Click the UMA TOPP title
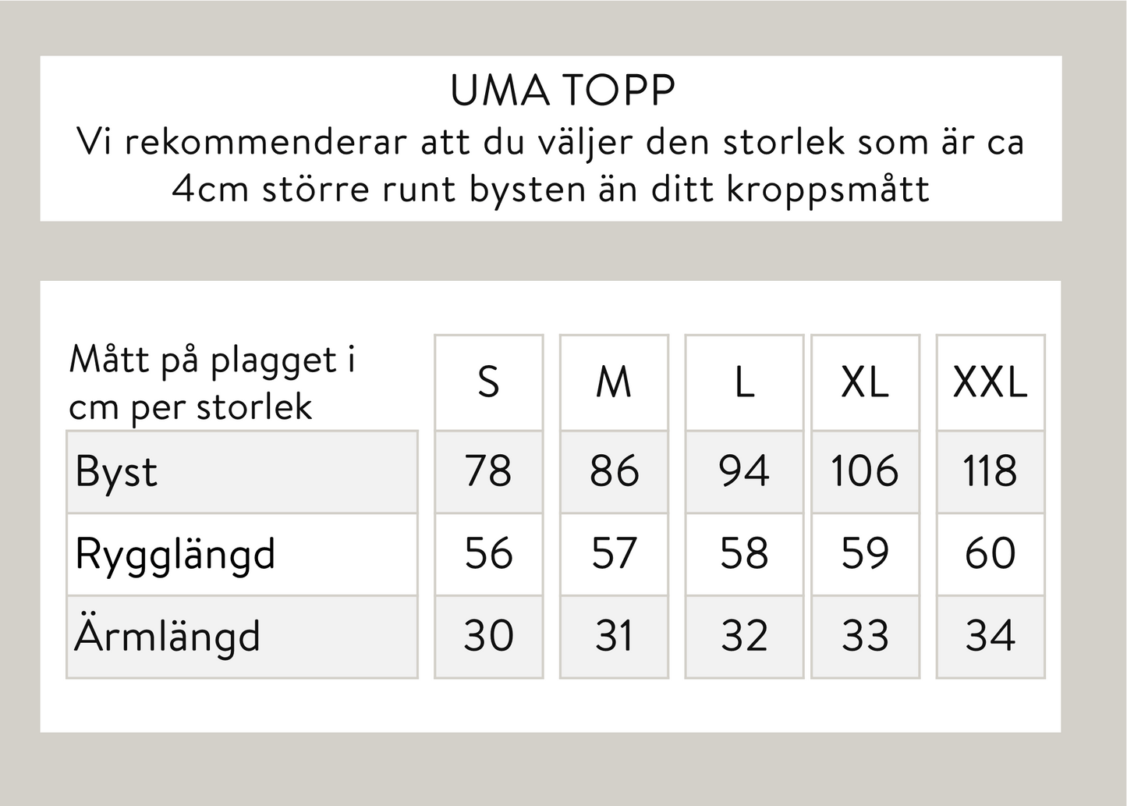Screen dimensions: 1127x806 pyautogui.click(x=562, y=91)
